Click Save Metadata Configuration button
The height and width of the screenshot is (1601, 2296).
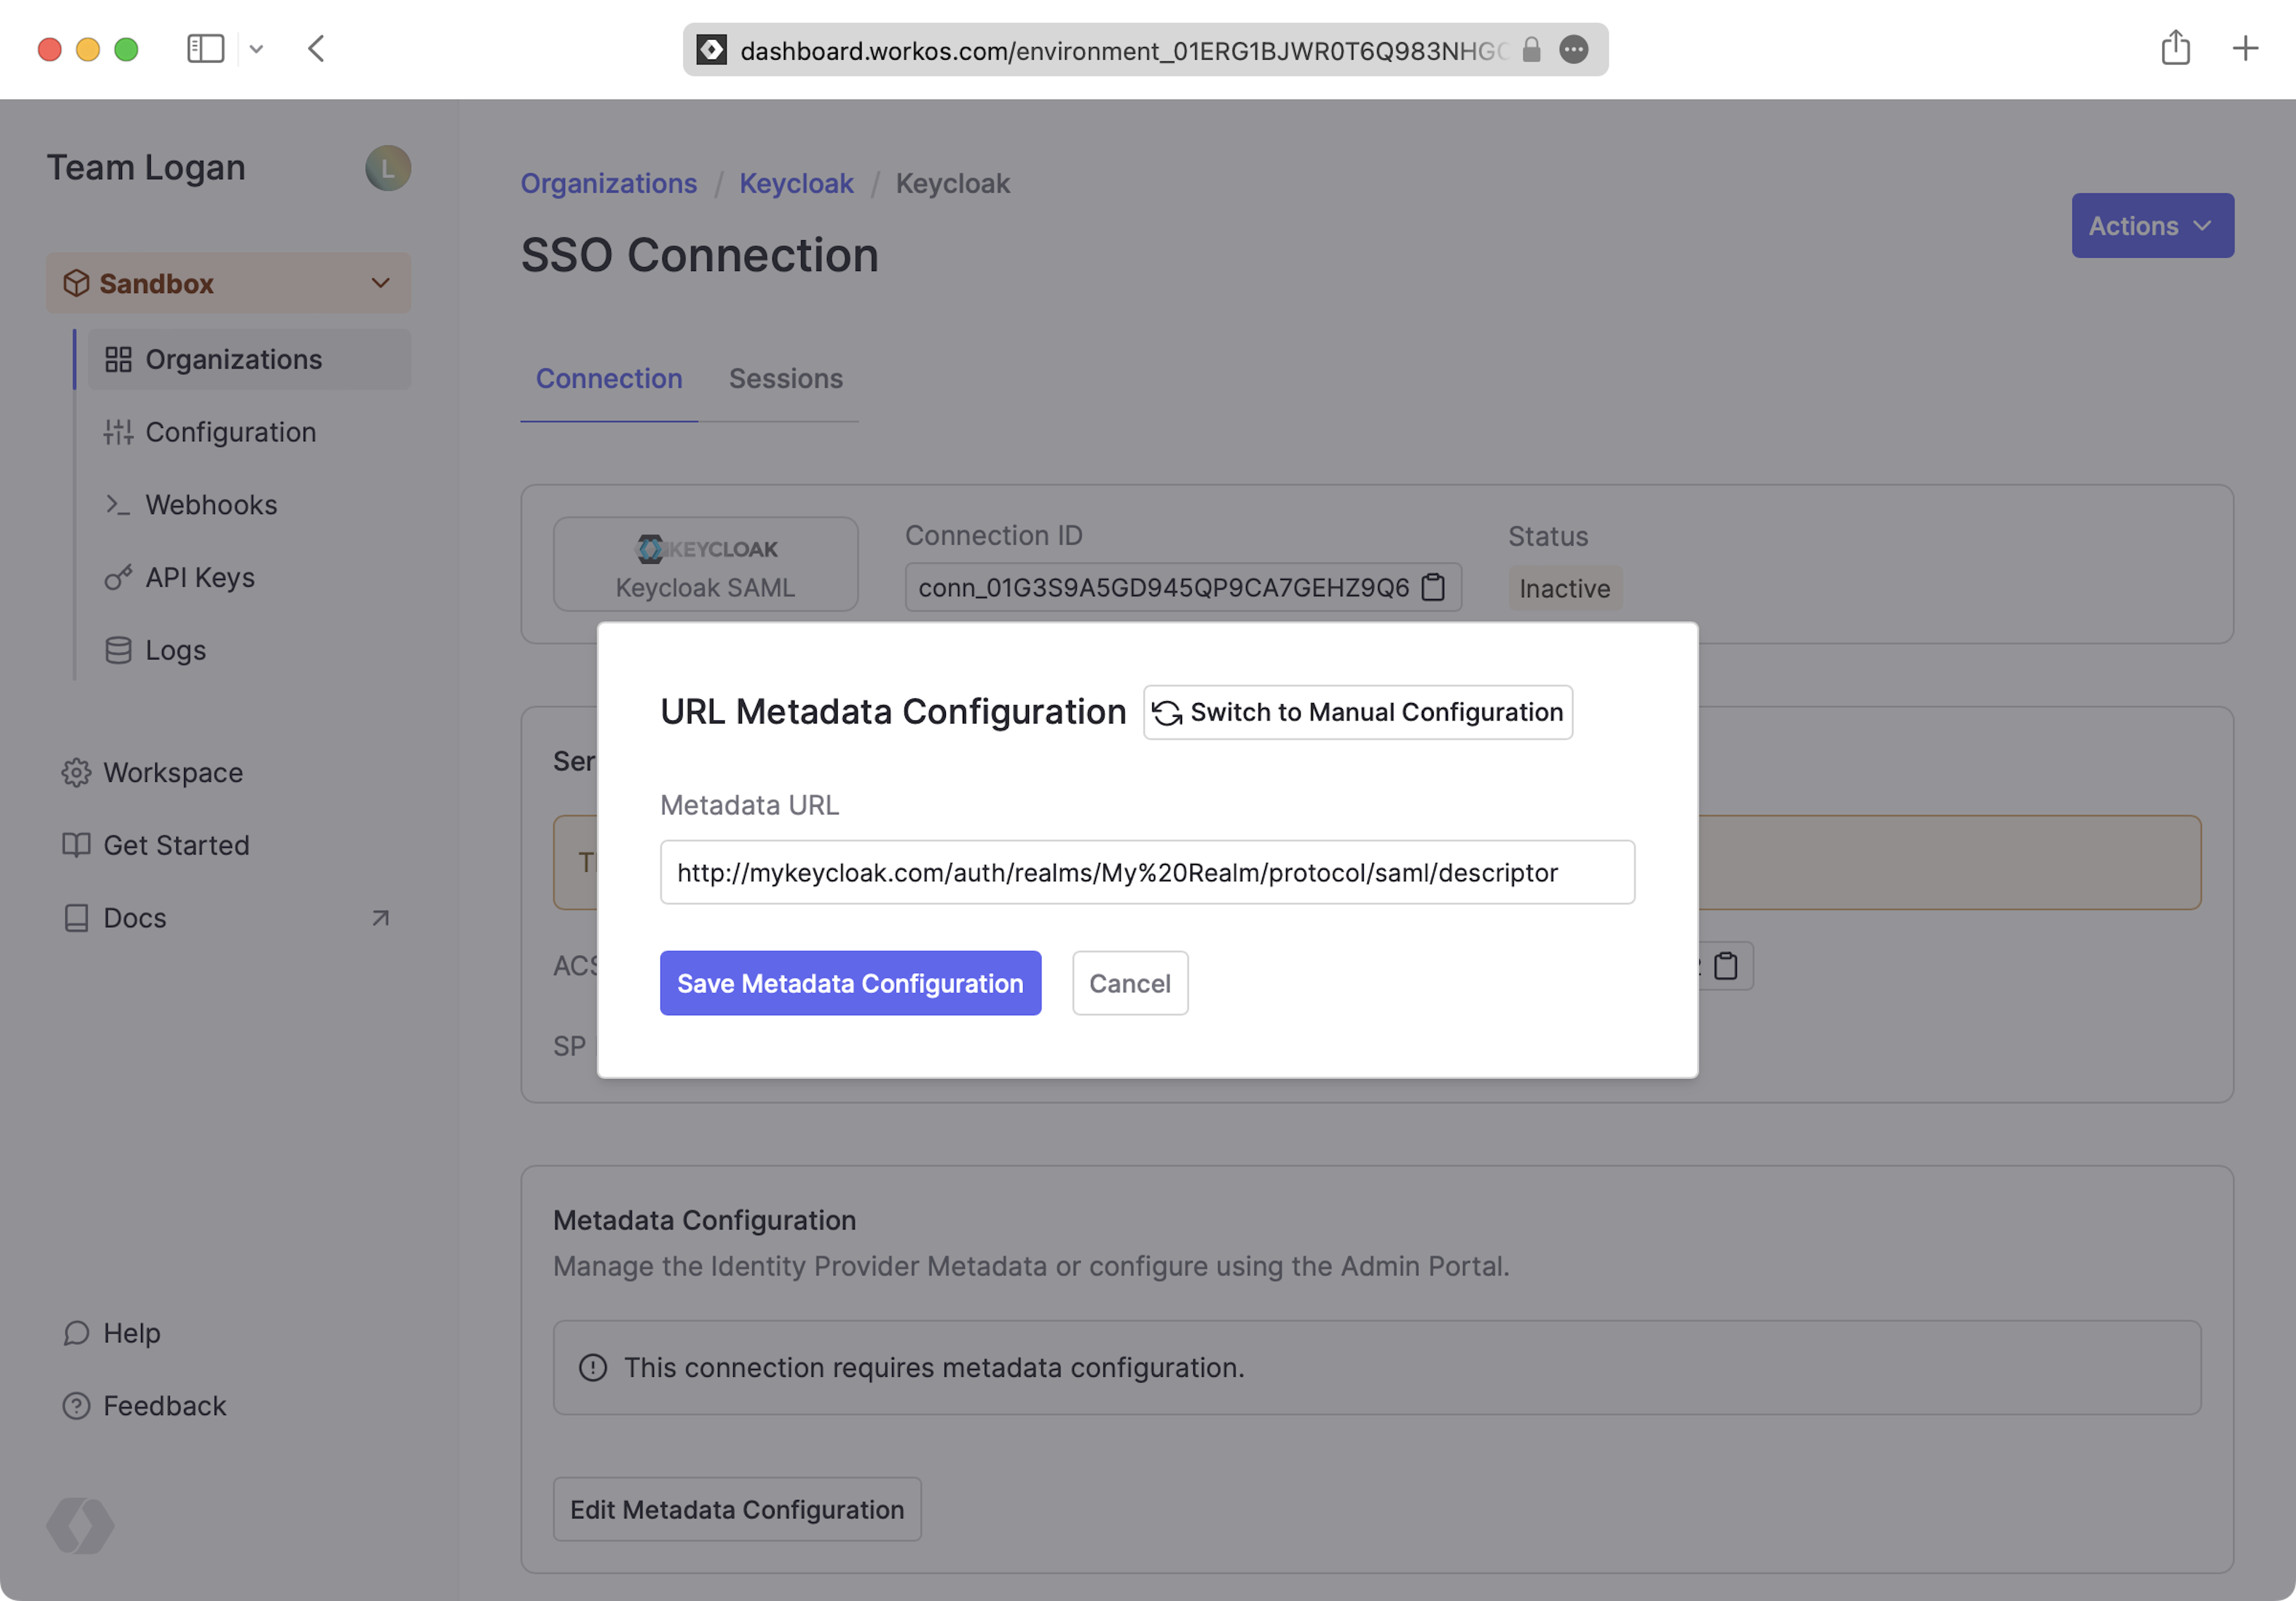850,983
